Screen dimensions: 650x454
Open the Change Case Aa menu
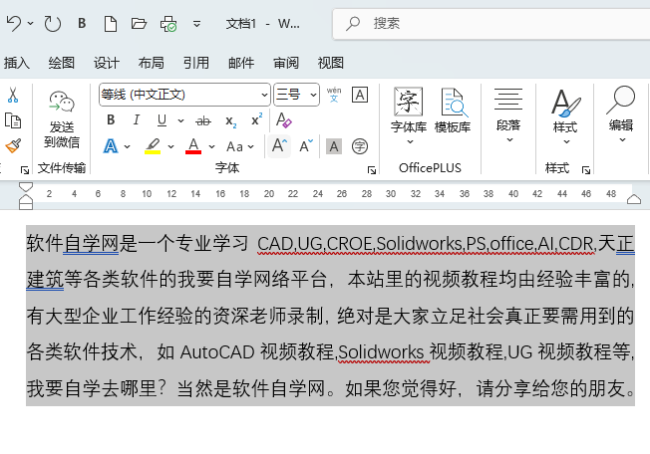click(240, 146)
